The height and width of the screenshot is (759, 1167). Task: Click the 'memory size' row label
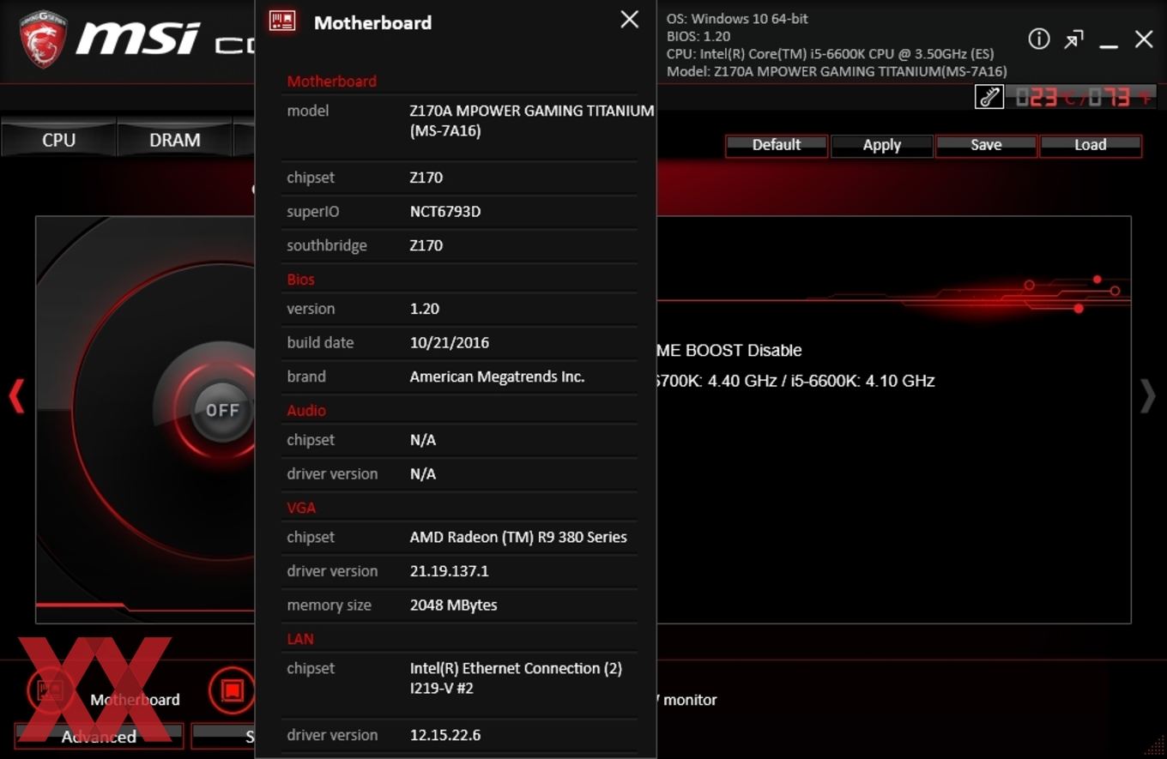pos(329,605)
